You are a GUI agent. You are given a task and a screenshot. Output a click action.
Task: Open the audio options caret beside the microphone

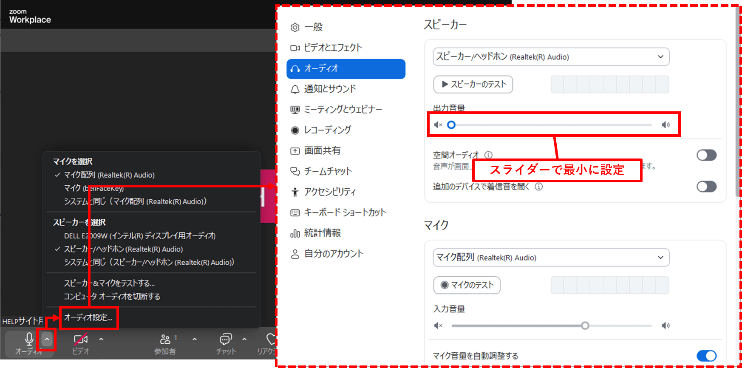pyautogui.click(x=47, y=340)
